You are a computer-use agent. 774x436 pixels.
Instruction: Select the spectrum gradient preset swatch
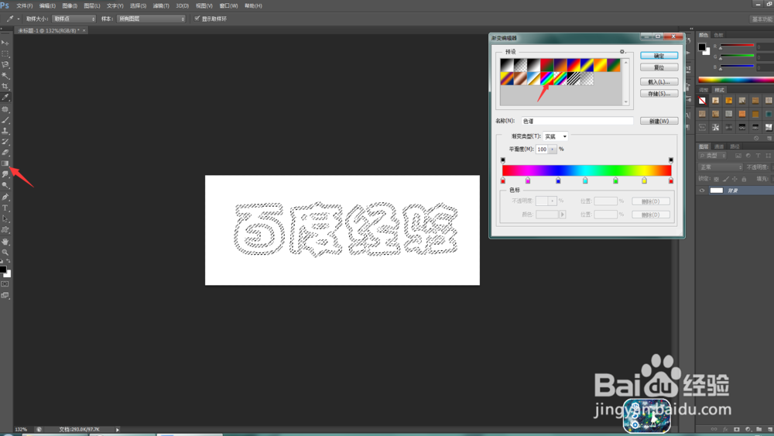tap(546, 78)
